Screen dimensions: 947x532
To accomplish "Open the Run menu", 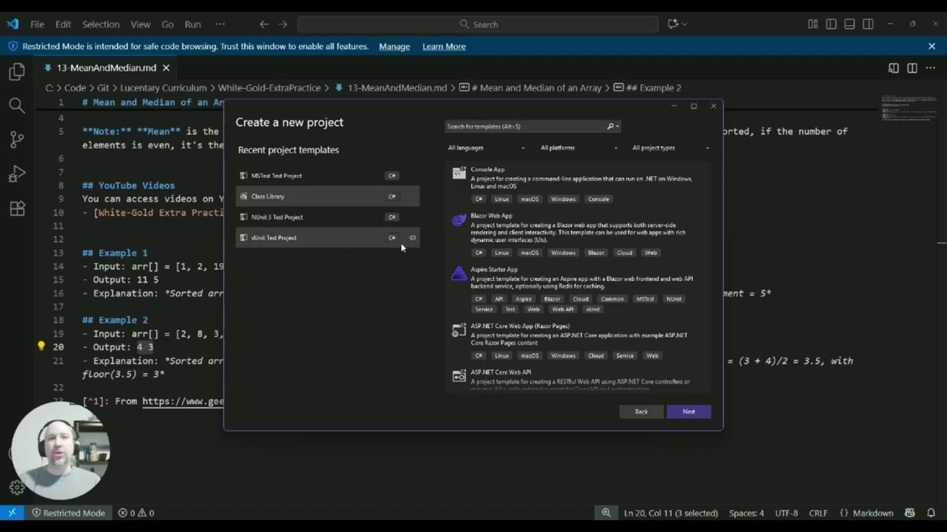I will coord(193,24).
